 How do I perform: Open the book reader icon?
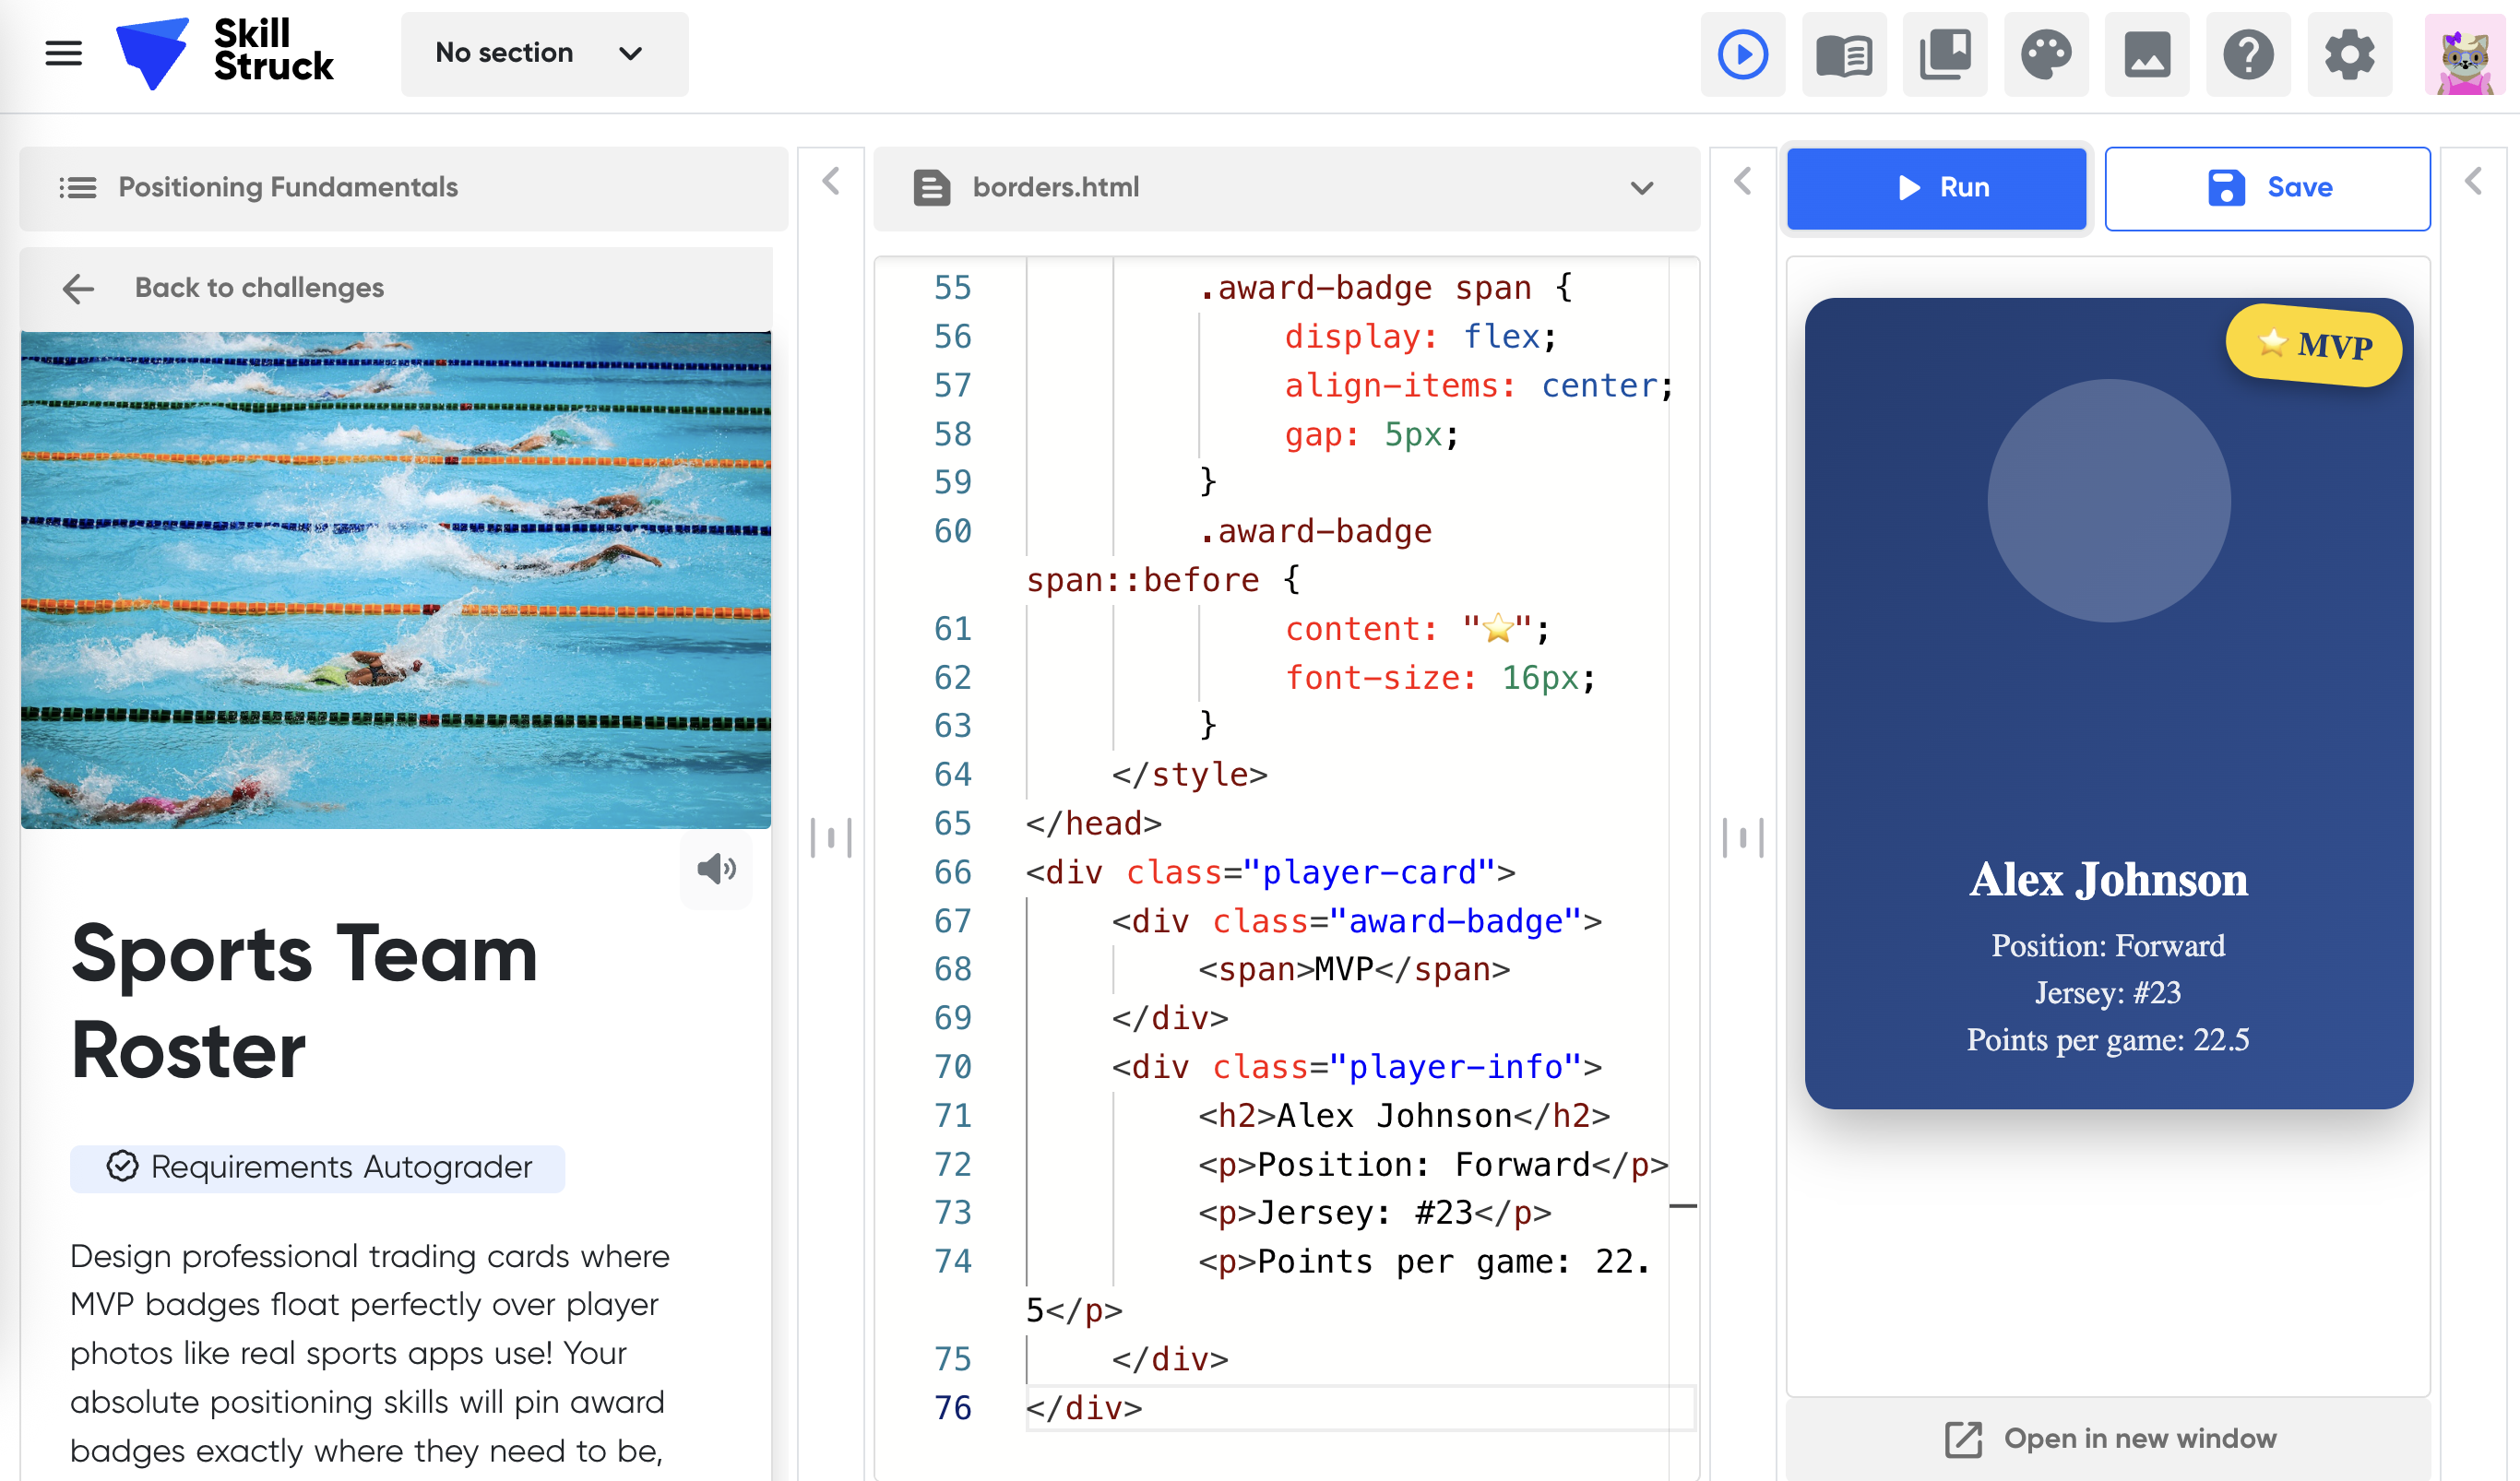tap(1843, 54)
